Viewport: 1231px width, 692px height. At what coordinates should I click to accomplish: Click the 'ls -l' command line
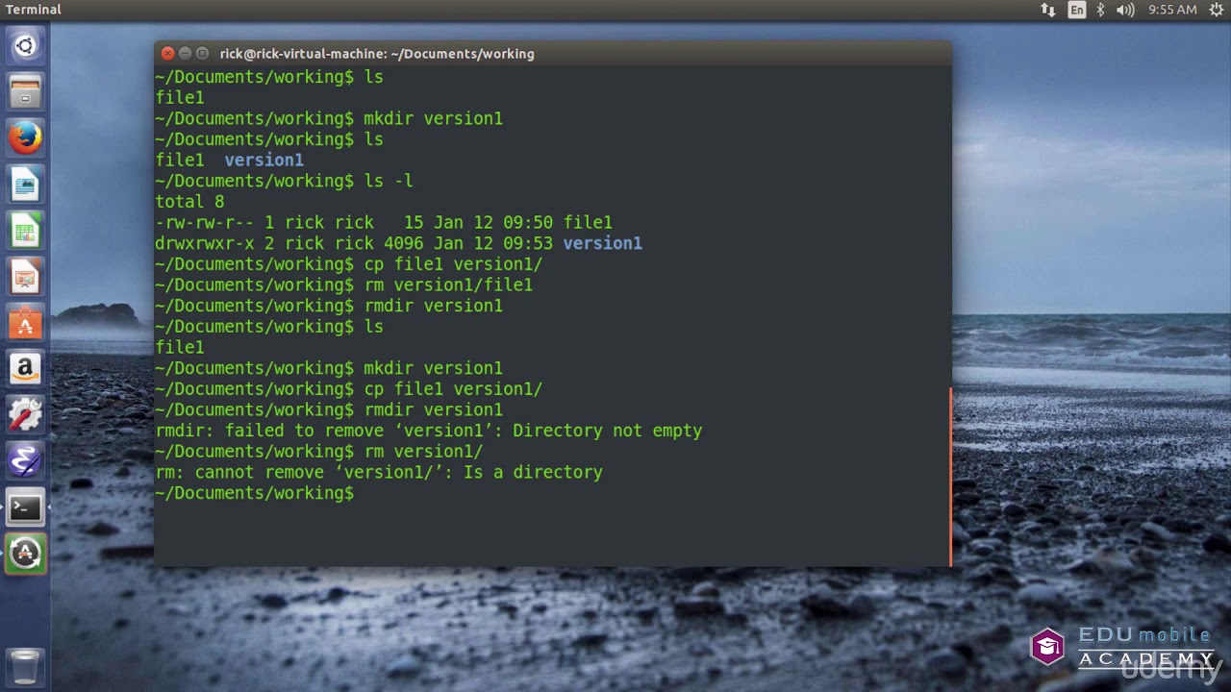point(284,182)
